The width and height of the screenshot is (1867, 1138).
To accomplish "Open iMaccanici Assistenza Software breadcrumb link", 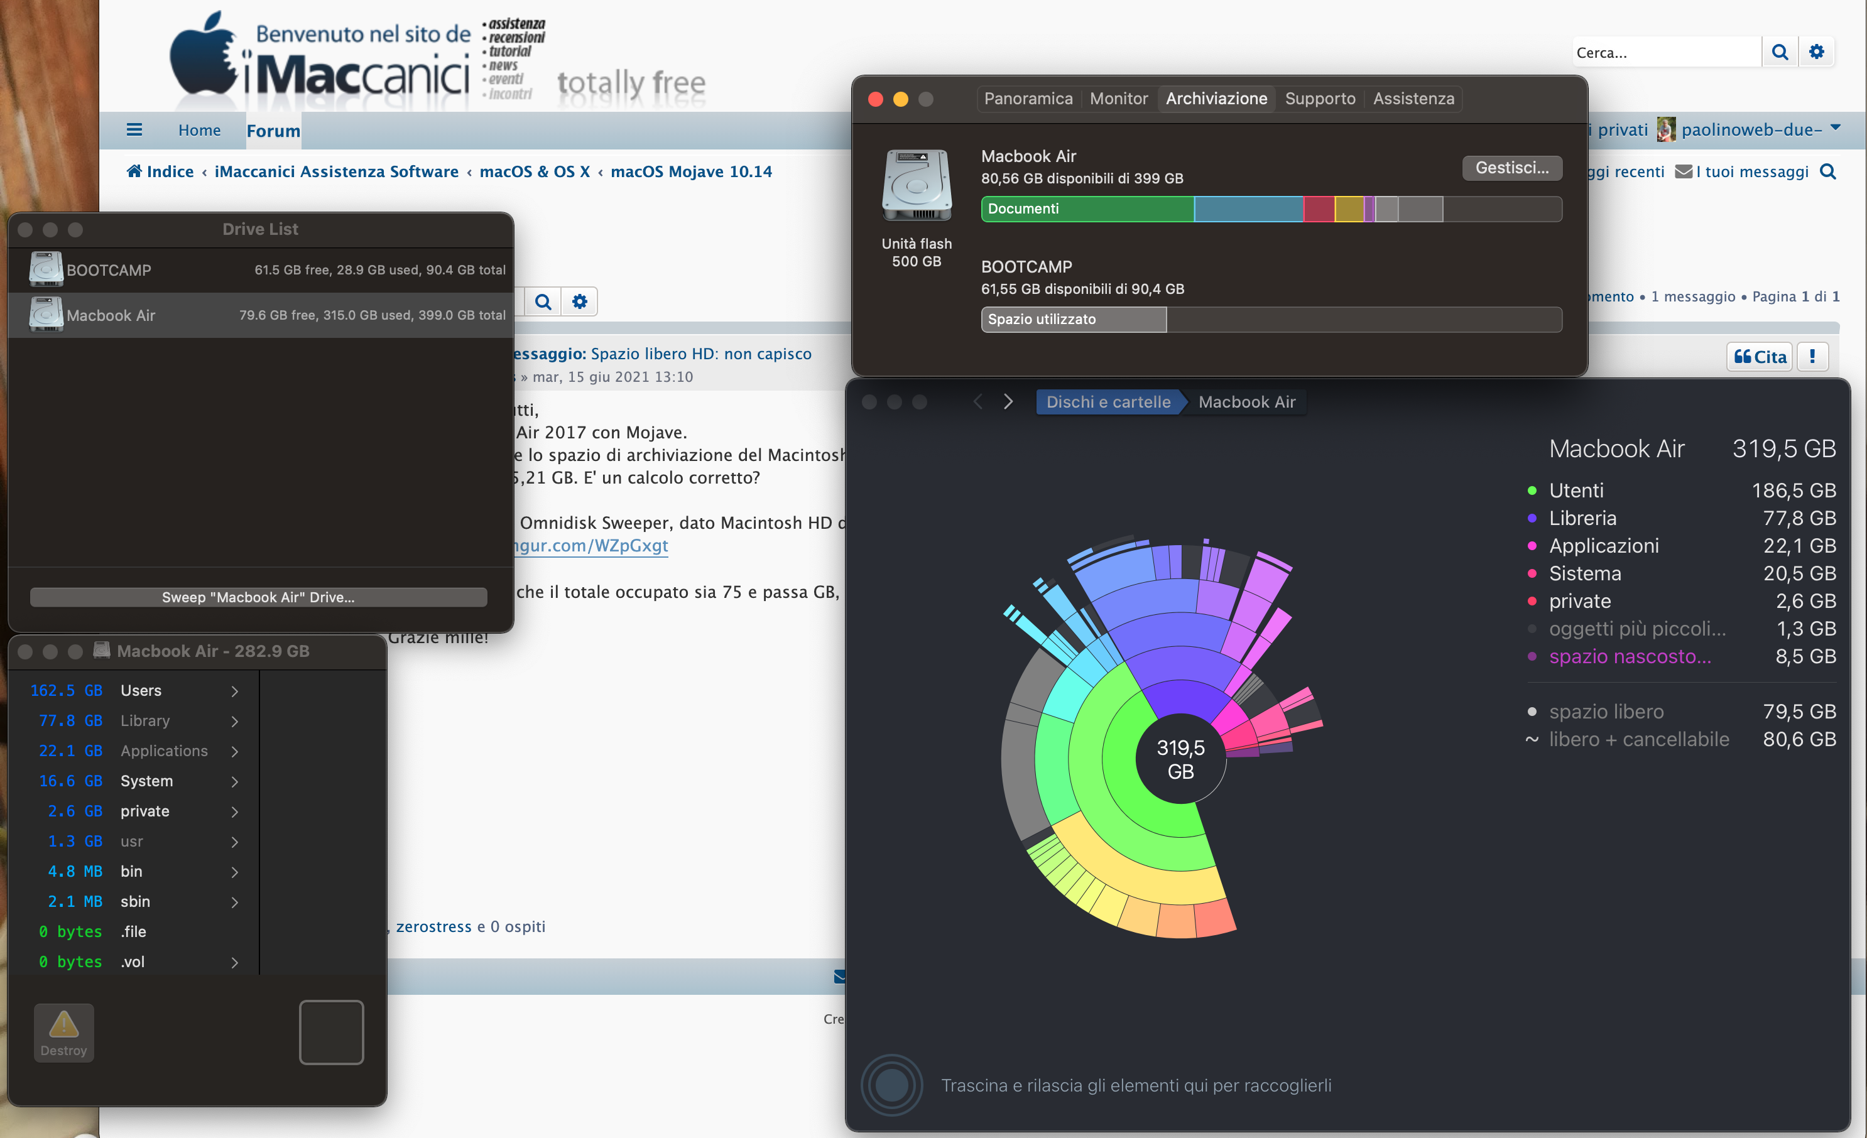I will (x=337, y=171).
